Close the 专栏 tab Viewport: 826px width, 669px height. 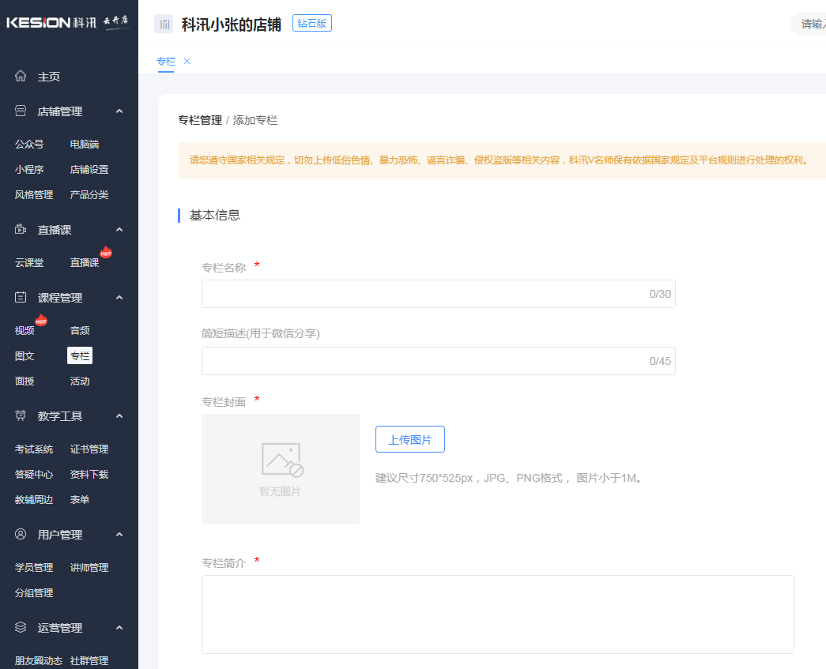(x=187, y=61)
